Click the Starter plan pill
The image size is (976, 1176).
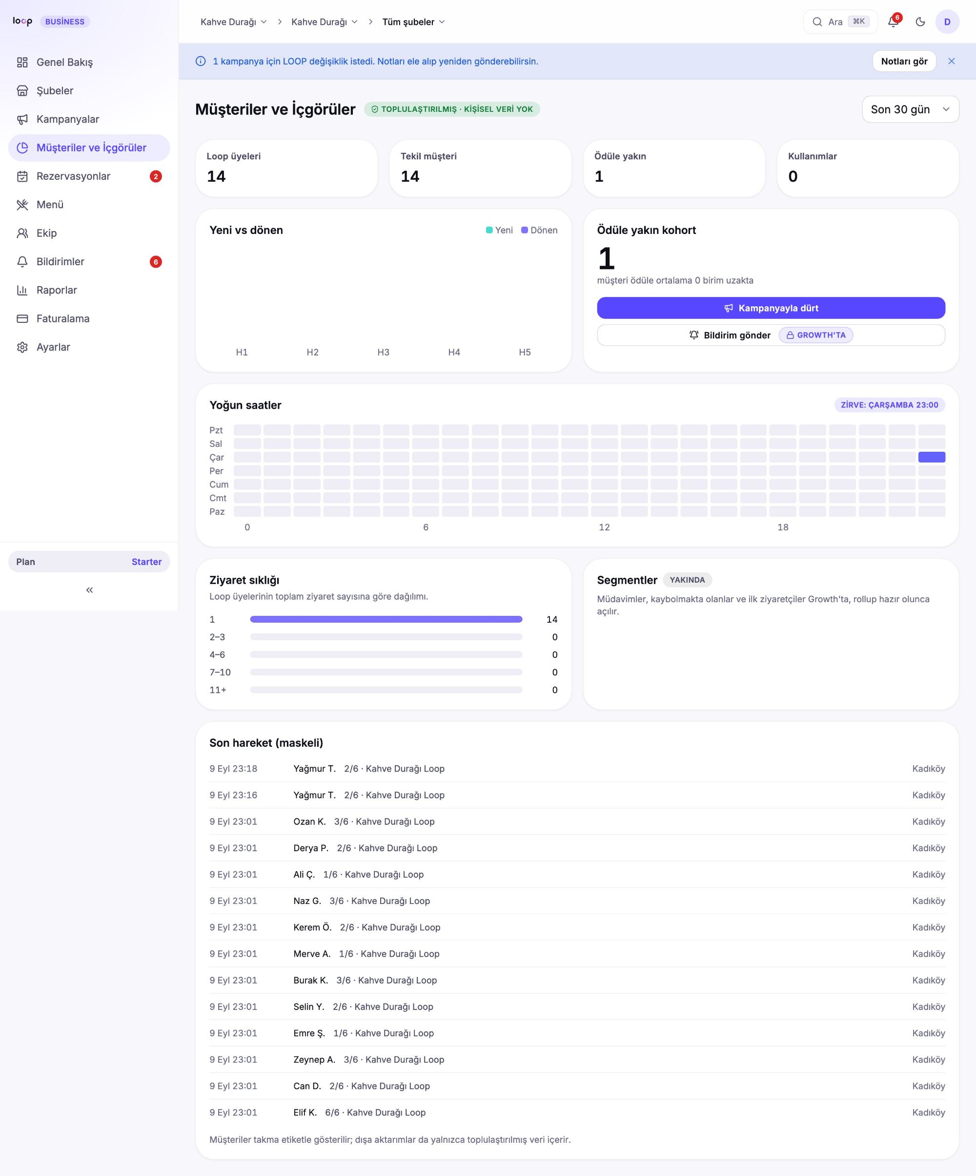(89, 562)
